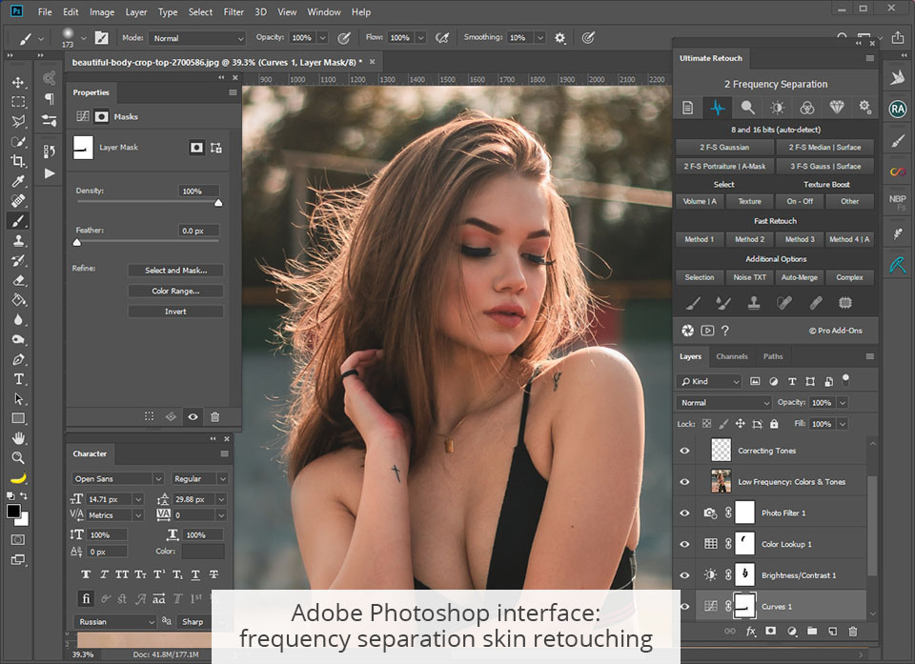Open the magnifier tab in Ultimate Retouch

pyautogui.click(x=747, y=108)
